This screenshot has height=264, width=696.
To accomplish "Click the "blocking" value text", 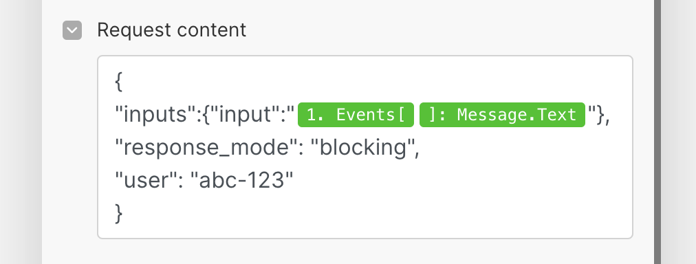I will [x=363, y=148].
